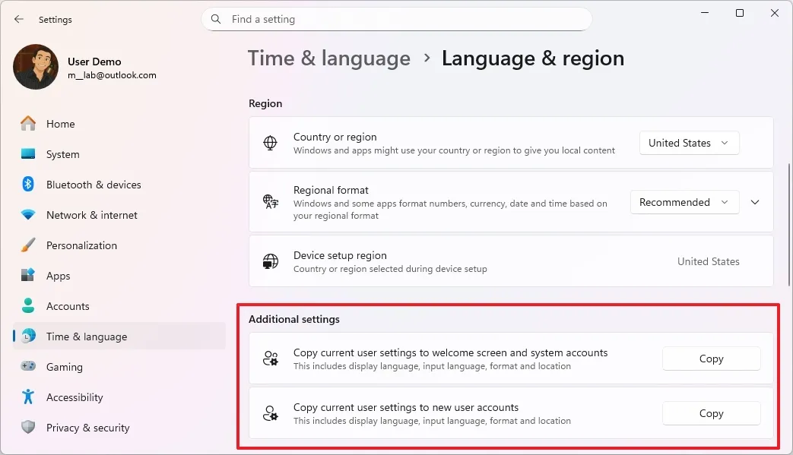Click the Privacy & security shield icon
793x455 pixels.
click(28, 428)
